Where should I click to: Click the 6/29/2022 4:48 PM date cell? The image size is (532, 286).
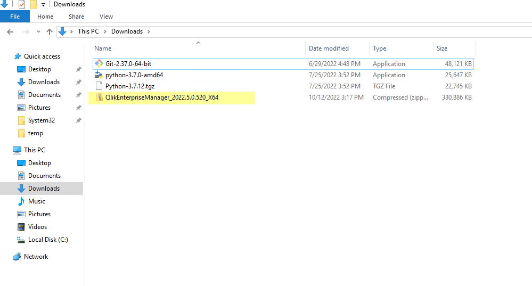point(334,64)
